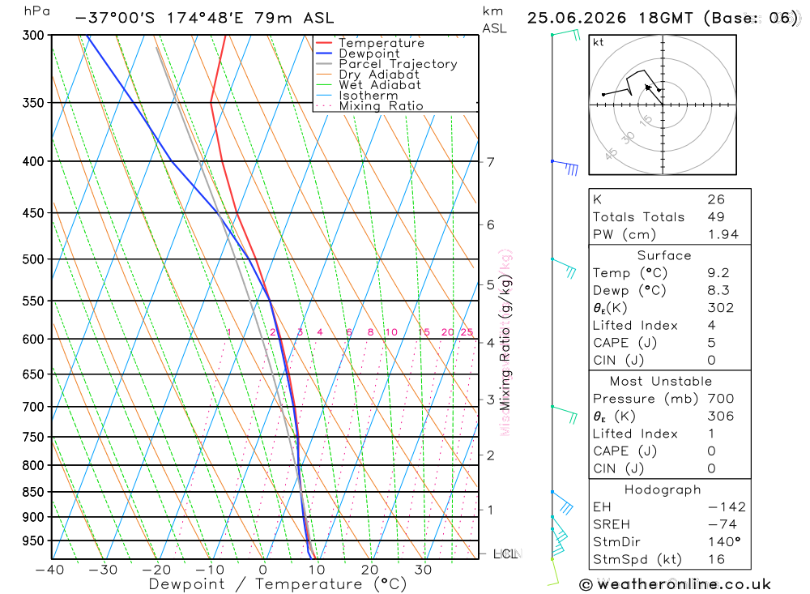Click the Surface section heading

click(x=664, y=255)
